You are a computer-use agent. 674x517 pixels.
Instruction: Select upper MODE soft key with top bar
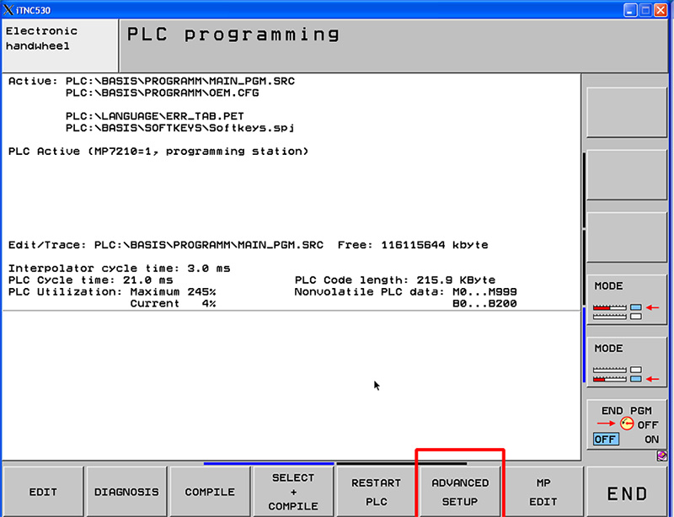click(x=626, y=301)
